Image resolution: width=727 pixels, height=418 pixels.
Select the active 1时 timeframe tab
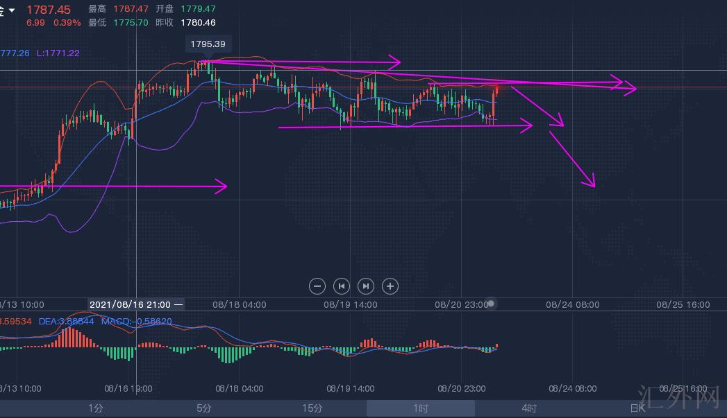tap(421, 409)
